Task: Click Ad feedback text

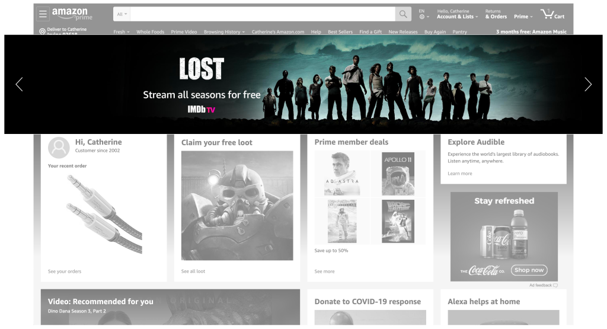Action: [x=541, y=285]
